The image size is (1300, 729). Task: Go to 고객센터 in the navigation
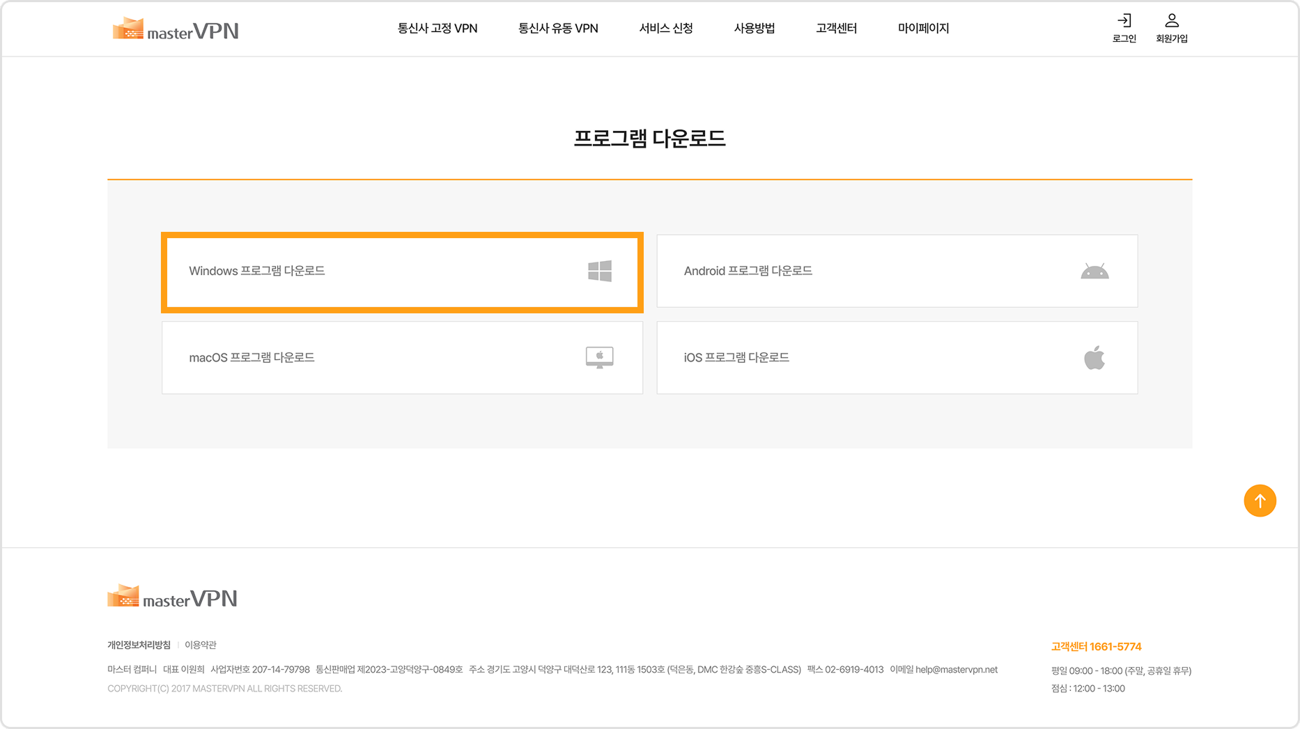[x=836, y=29]
